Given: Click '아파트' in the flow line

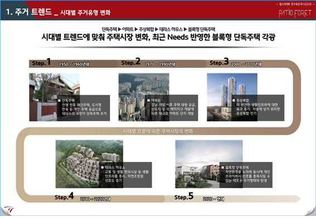Looking at the screenshot, I should (128, 29).
